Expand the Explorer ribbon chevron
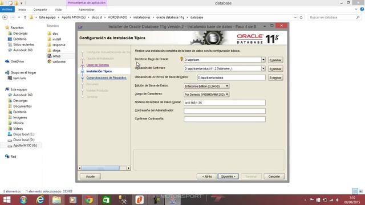 pos(356,9)
